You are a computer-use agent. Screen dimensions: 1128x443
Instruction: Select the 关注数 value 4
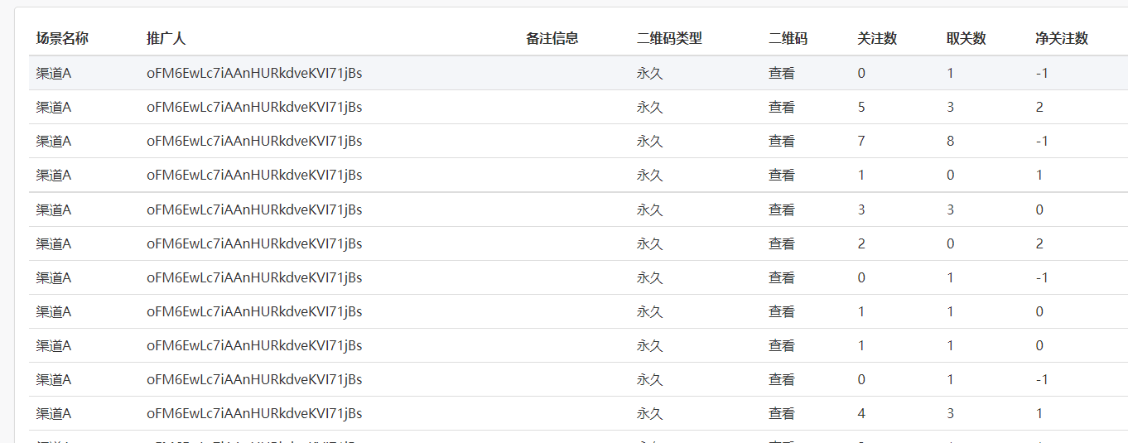click(x=861, y=413)
